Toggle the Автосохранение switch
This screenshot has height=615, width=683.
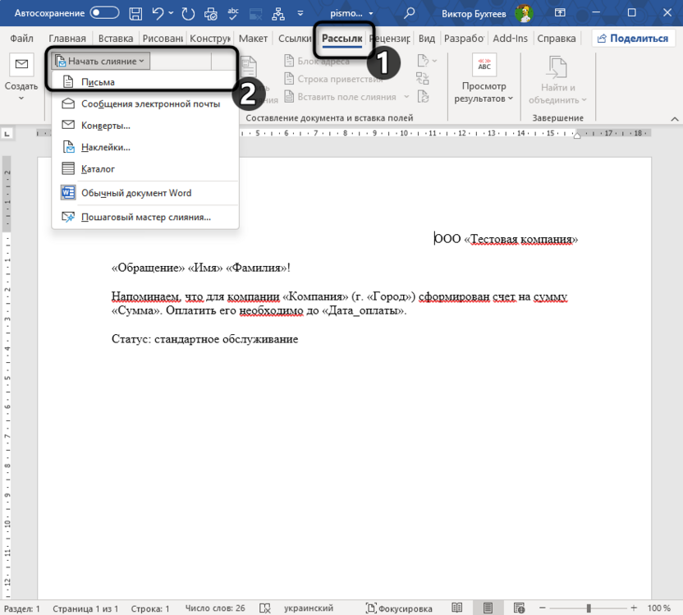tap(104, 13)
